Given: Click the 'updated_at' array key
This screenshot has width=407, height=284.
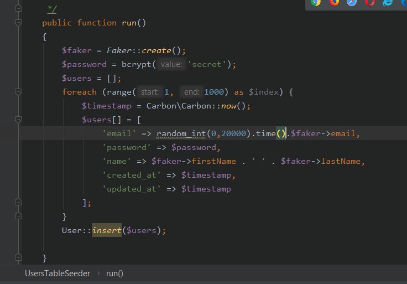Looking at the screenshot, I should point(132,189).
